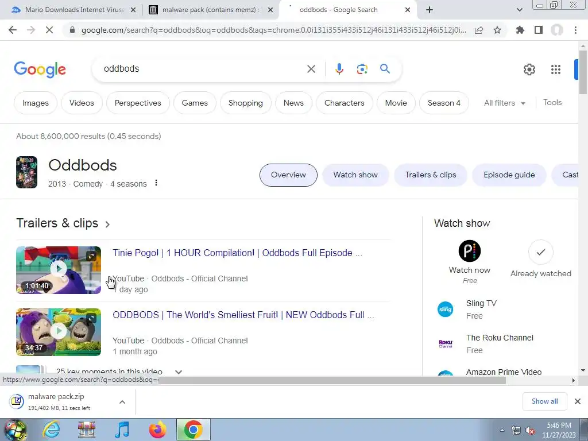588x441 pixels.
Task: Click the forward navigation arrow
Action: [31, 30]
